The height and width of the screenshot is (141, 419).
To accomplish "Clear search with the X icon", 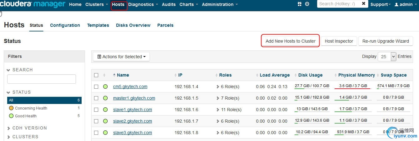I will (363, 4).
